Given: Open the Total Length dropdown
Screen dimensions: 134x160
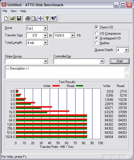Looking at the screenshot, I should click(x=45, y=43).
